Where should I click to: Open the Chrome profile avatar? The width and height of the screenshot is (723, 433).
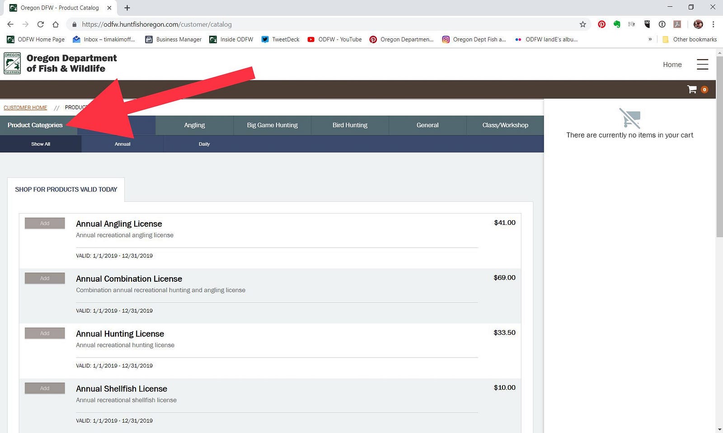[x=698, y=24]
